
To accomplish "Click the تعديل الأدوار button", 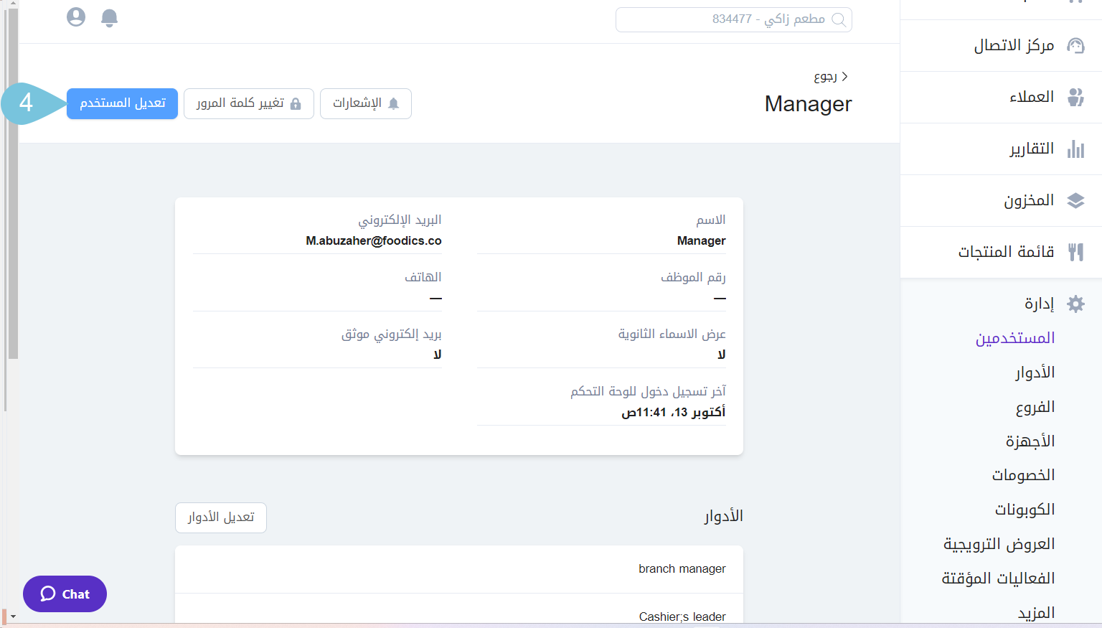I will pyautogui.click(x=221, y=517).
